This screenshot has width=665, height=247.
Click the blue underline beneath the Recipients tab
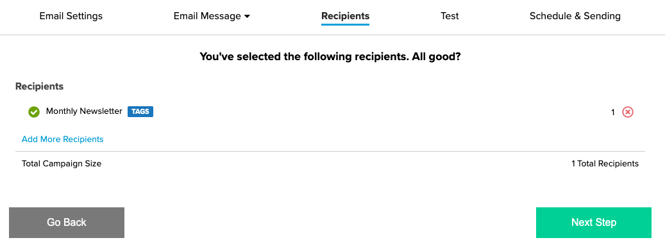pos(345,24)
